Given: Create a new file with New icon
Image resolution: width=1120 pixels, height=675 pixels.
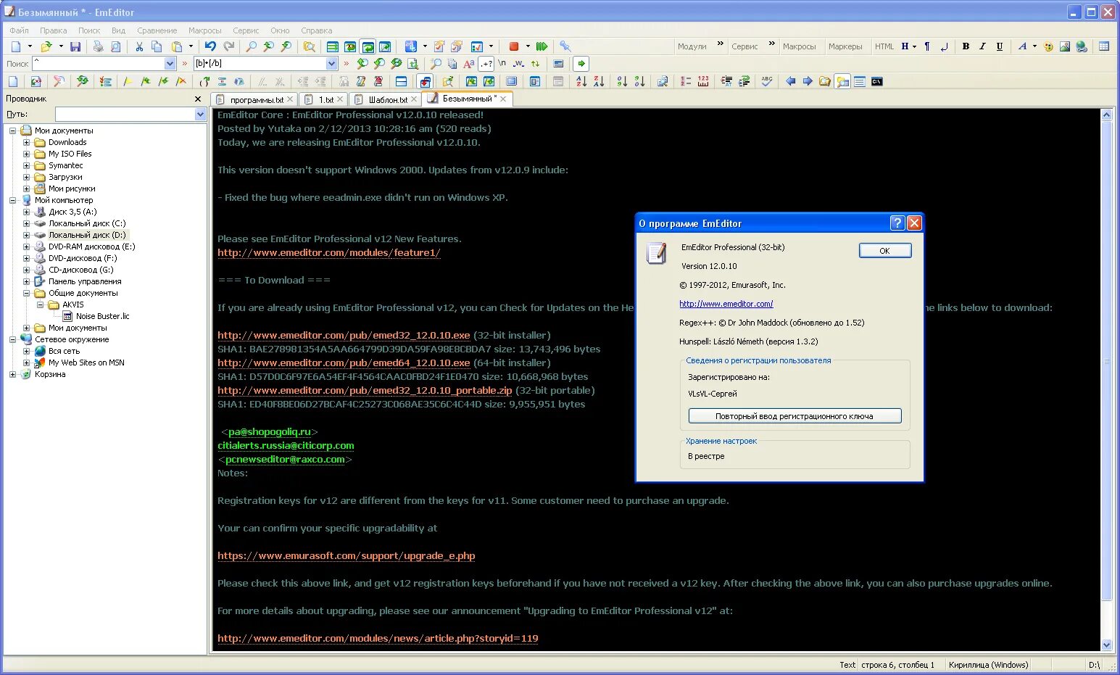Looking at the screenshot, I should pyautogui.click(x=16, y=46).
